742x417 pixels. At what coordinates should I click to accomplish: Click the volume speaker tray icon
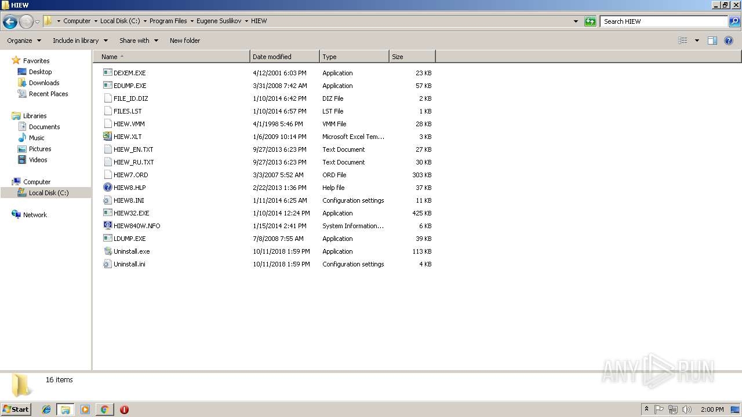pos(687,409)
